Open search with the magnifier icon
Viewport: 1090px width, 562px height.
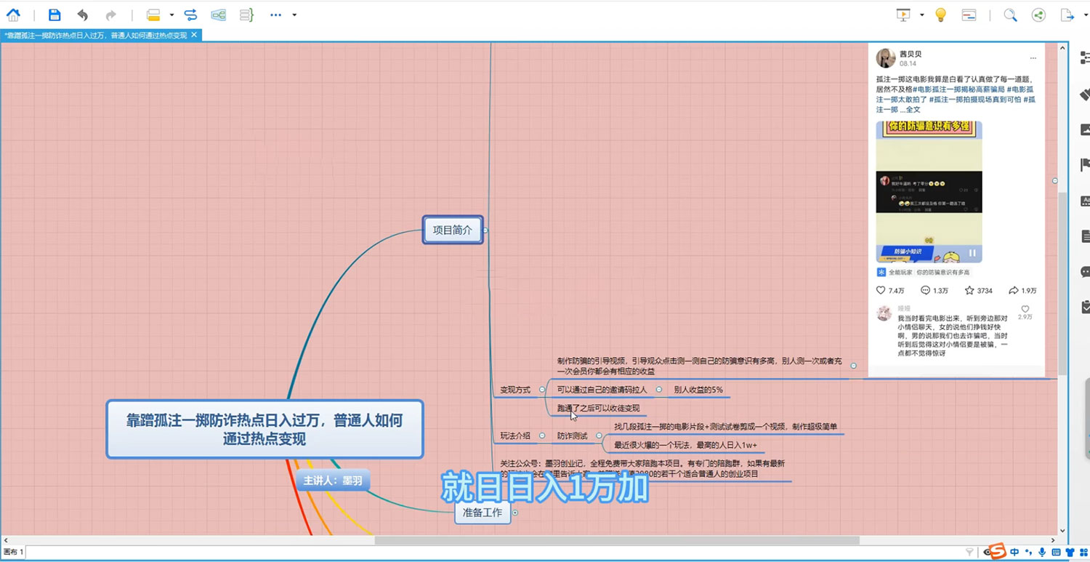click(1010, 15)
